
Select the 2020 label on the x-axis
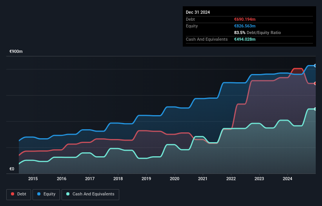coord(175,179)
